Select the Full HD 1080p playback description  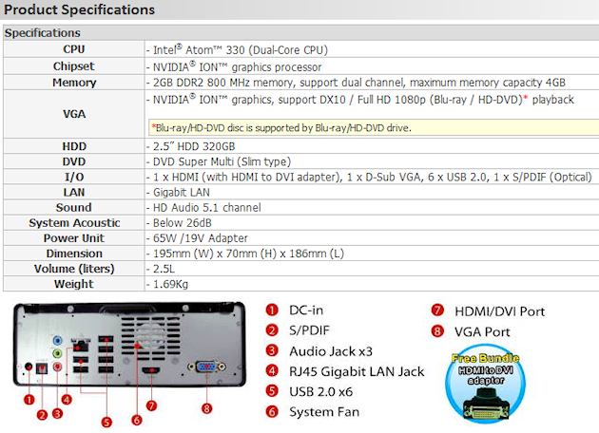[363, 100]
